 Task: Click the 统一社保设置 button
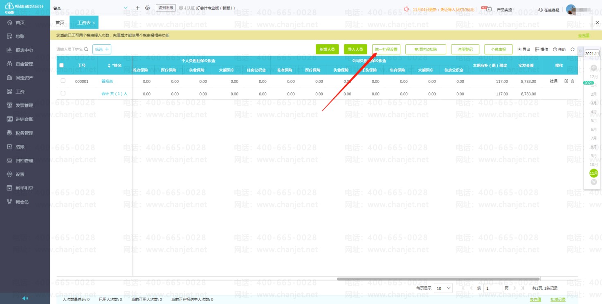386,50
